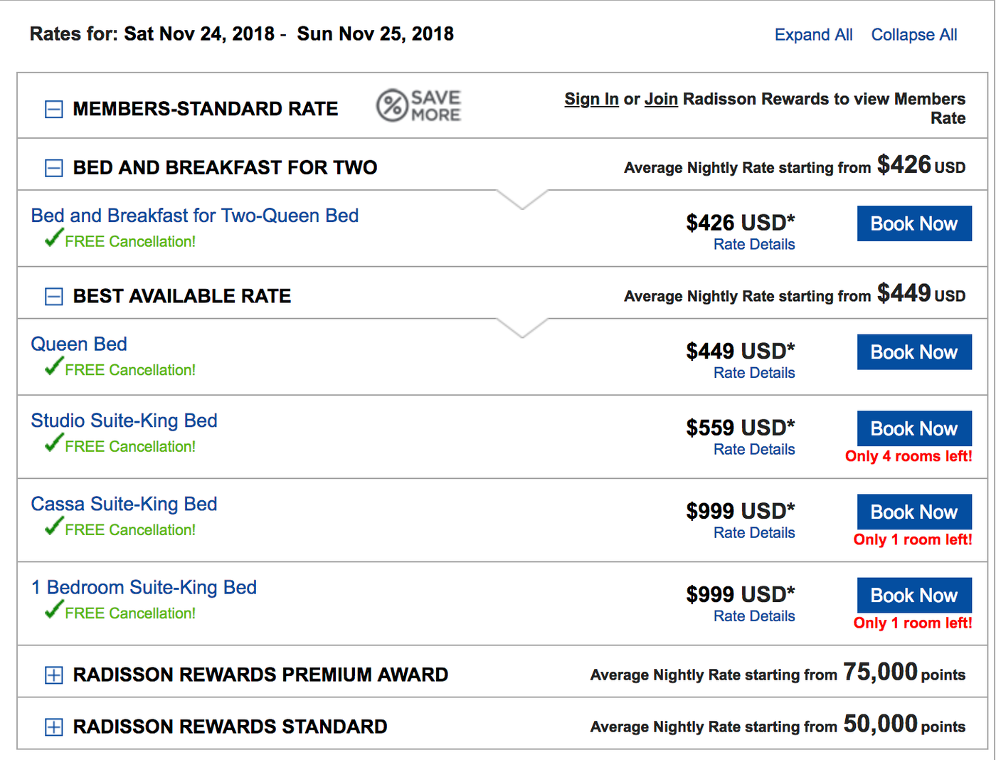This screenshot has height=760, width=996.
Task: Click the SAVE MORE percentage badge icon
Action: (x=392, y=105)
